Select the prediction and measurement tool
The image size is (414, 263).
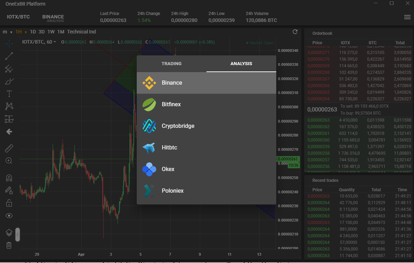click(x=9, y=119)
